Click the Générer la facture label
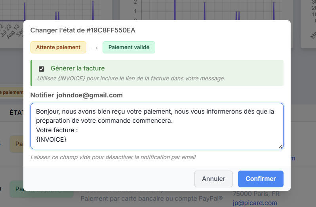Viewport: 316px width, 207px height. pyautogui.click(x=78, y=68)
